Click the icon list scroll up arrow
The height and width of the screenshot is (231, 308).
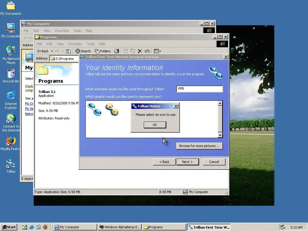coord(220,103)
